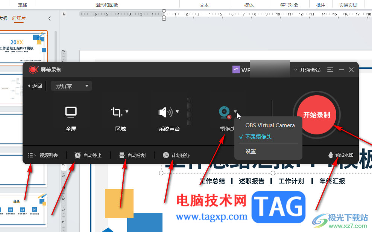Click the 开始录制 button

pyautogui.click(x=317, y=115)
